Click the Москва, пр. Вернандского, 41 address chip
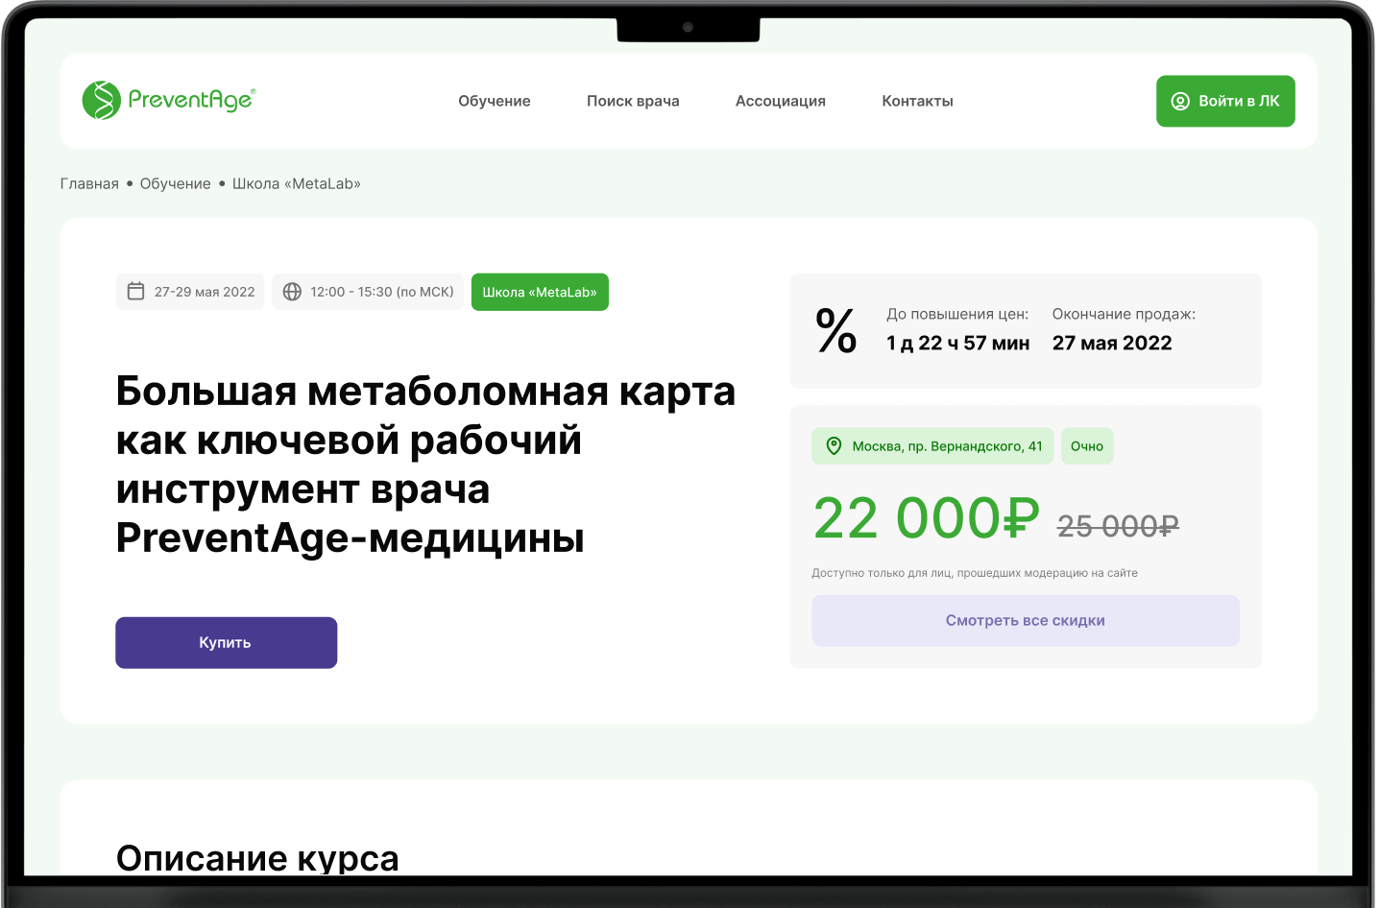 point(932,445)
